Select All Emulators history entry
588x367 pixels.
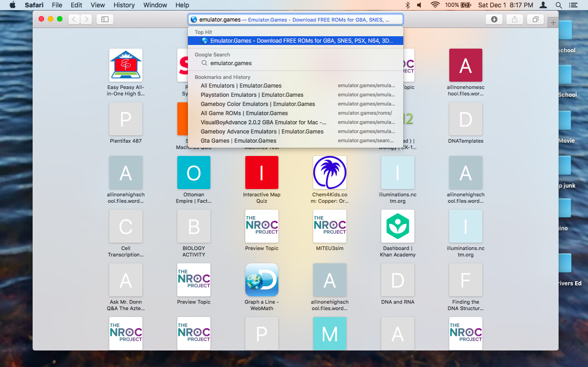[295, 86]
